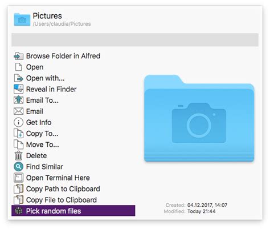Click the Browse Folder in Alfred icon
Image resolution: width=270 pixels, height=229 pixels.
pyautogui.click(x=19, y=56)
